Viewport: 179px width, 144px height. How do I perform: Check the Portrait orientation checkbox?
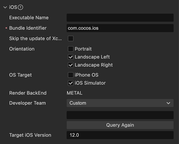[x=71, y=49]
